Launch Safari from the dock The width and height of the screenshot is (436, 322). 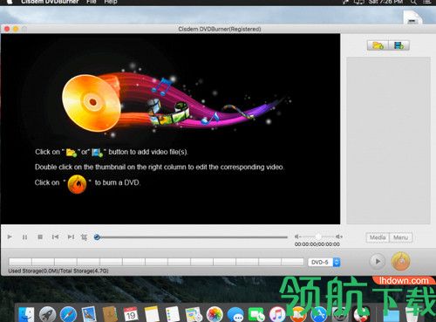(x=68, y=315)
